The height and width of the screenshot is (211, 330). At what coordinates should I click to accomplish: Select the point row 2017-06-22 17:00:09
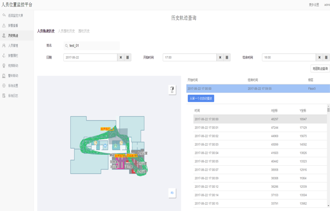260,178
